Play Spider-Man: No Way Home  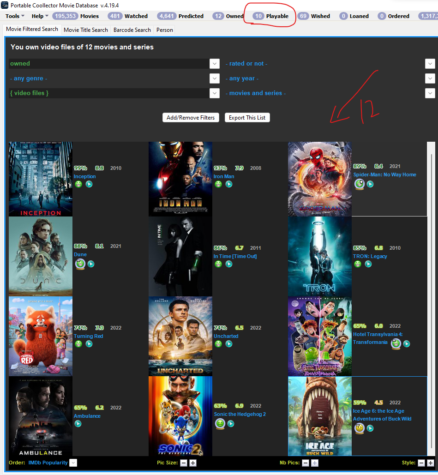pos(370,184)
